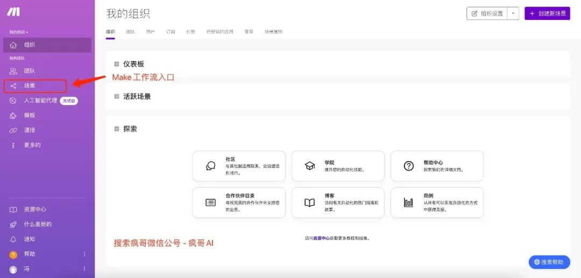Viewport: 581px width, 278px height.
Task: Switch to the 付款 tab
Action: [x=190, y=32]
